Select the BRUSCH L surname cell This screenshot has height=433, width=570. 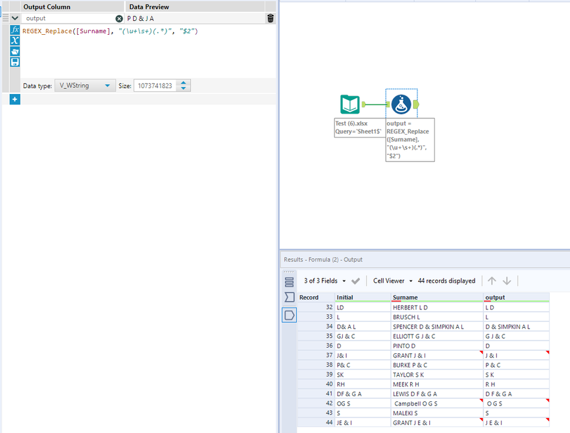point(437,317)
